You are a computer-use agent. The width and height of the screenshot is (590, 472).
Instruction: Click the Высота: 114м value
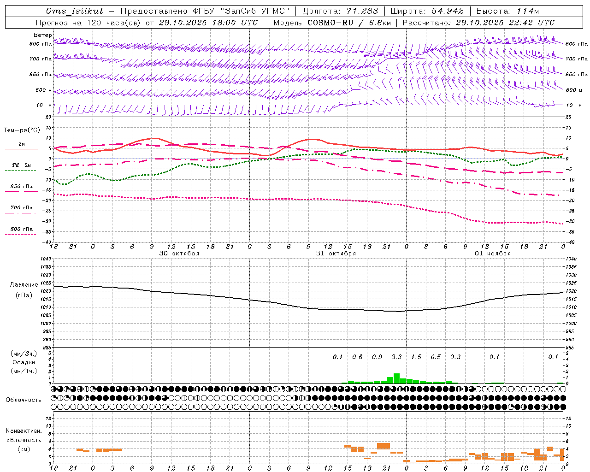[507, 11]
